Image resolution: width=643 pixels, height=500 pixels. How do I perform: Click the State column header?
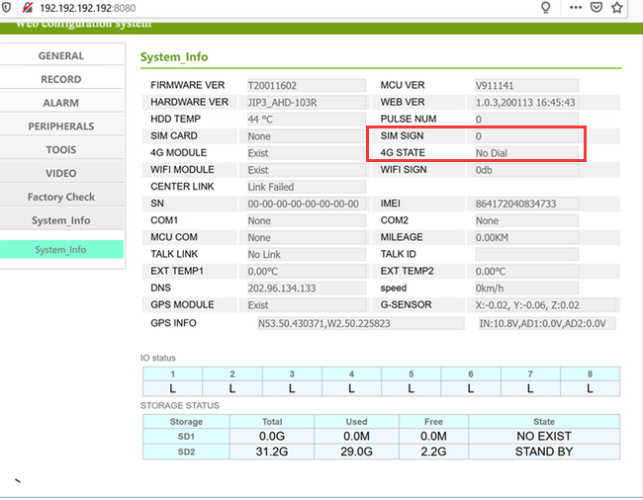click(x=544, y=422)
